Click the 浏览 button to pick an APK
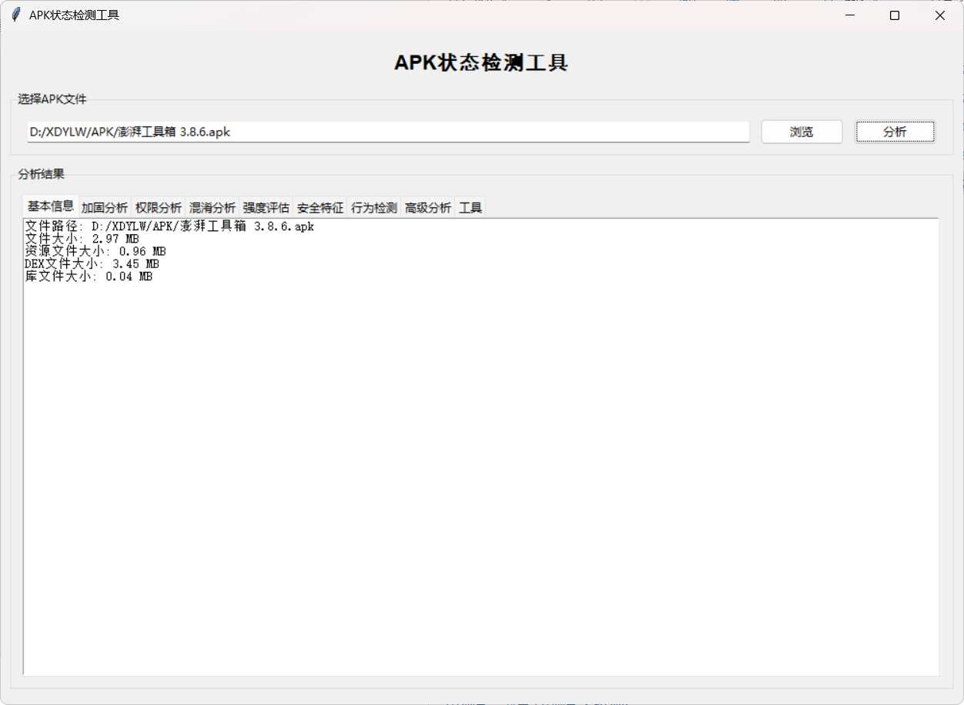This screenshot has height=705, width=964. pos(801,132)
